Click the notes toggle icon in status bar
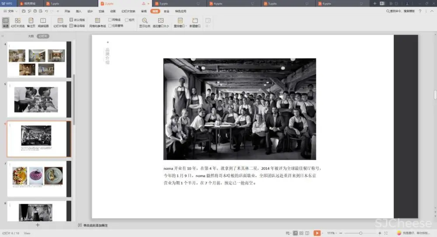The height and width of the screenshot is (237, 437). (288, 233)
